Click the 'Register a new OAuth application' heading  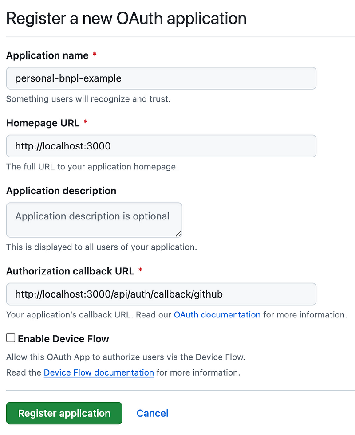[x=126, y=18]
